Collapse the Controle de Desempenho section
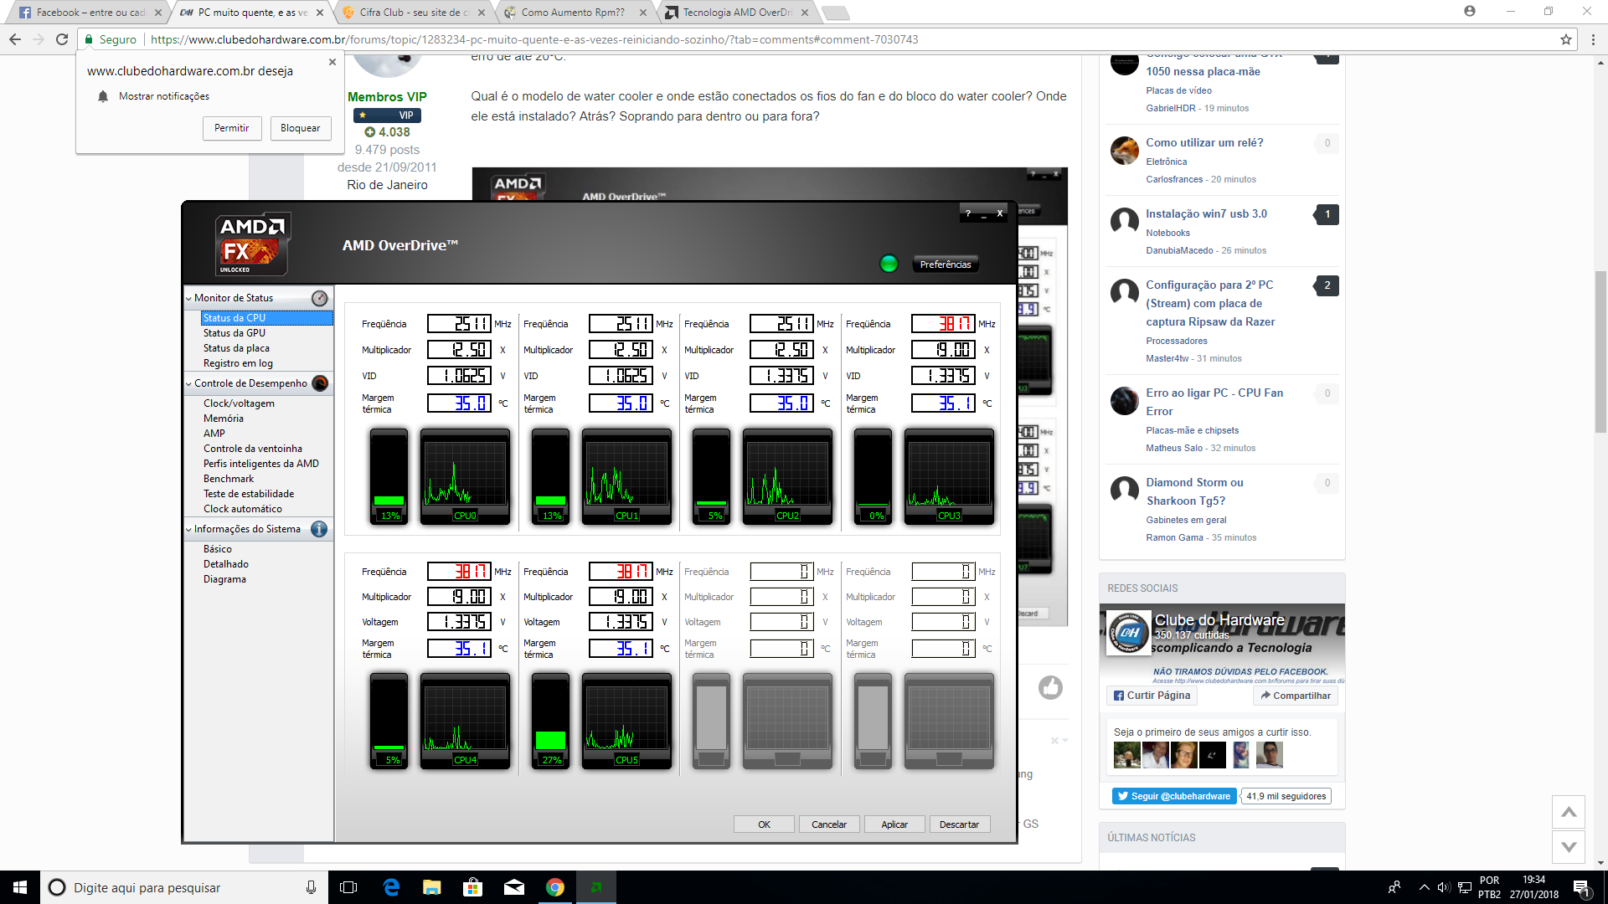Image resolution: width=1608 pixels, height=904 pixels. point(188,383)
